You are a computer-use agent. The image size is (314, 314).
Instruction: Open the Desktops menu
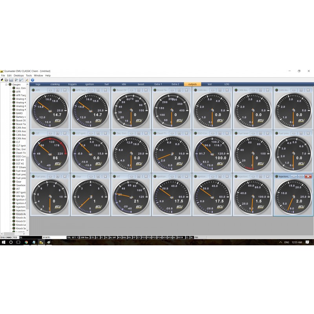[x=18, y=75]
